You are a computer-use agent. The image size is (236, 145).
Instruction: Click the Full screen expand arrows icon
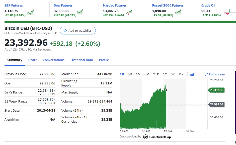pyautogui.click(x=206, y=74)
